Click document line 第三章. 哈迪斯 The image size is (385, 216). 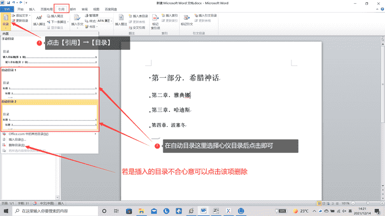(x=170, y=110)
